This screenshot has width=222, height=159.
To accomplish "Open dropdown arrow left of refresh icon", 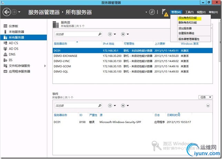I will (x=146, y=12).
